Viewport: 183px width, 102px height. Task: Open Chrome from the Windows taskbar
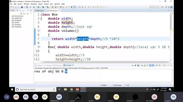(x=71, y=90)
